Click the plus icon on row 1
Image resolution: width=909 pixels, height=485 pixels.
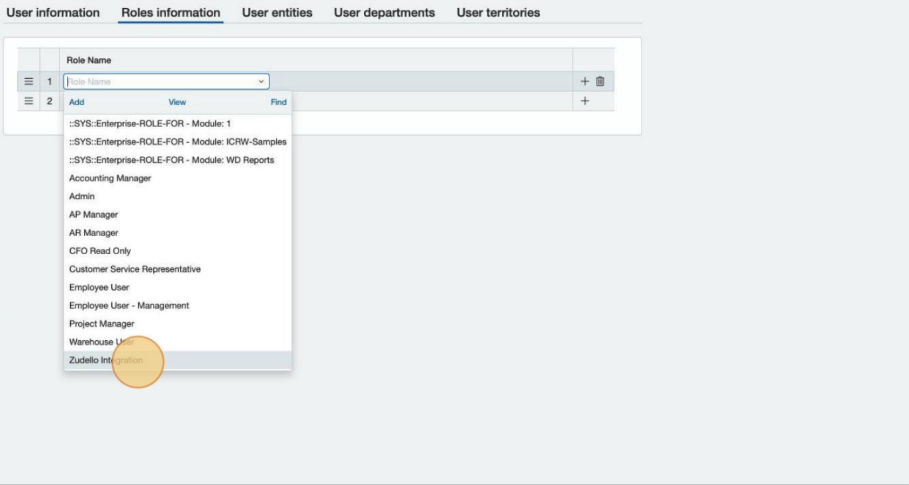(585, 81)
